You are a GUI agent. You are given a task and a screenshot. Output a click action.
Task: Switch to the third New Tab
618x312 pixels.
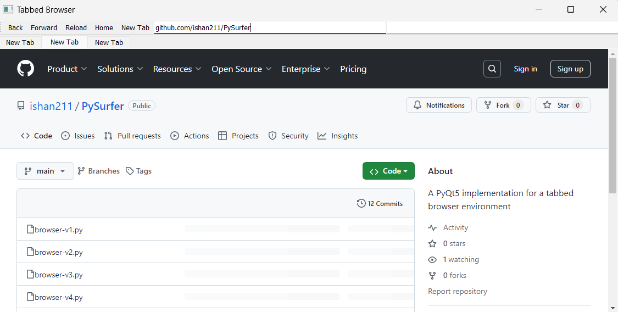[x=109, y=42]
